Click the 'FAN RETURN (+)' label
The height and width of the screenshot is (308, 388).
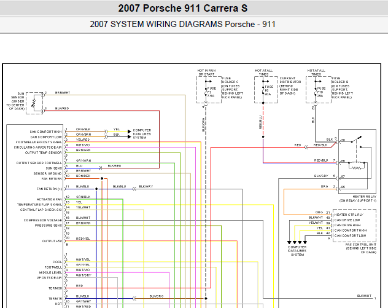(x=49, y=189)
